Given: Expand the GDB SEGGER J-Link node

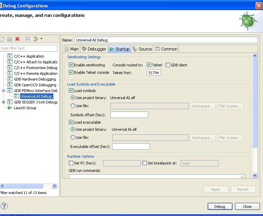Looking at the screenshot, I should pos(3,102).
